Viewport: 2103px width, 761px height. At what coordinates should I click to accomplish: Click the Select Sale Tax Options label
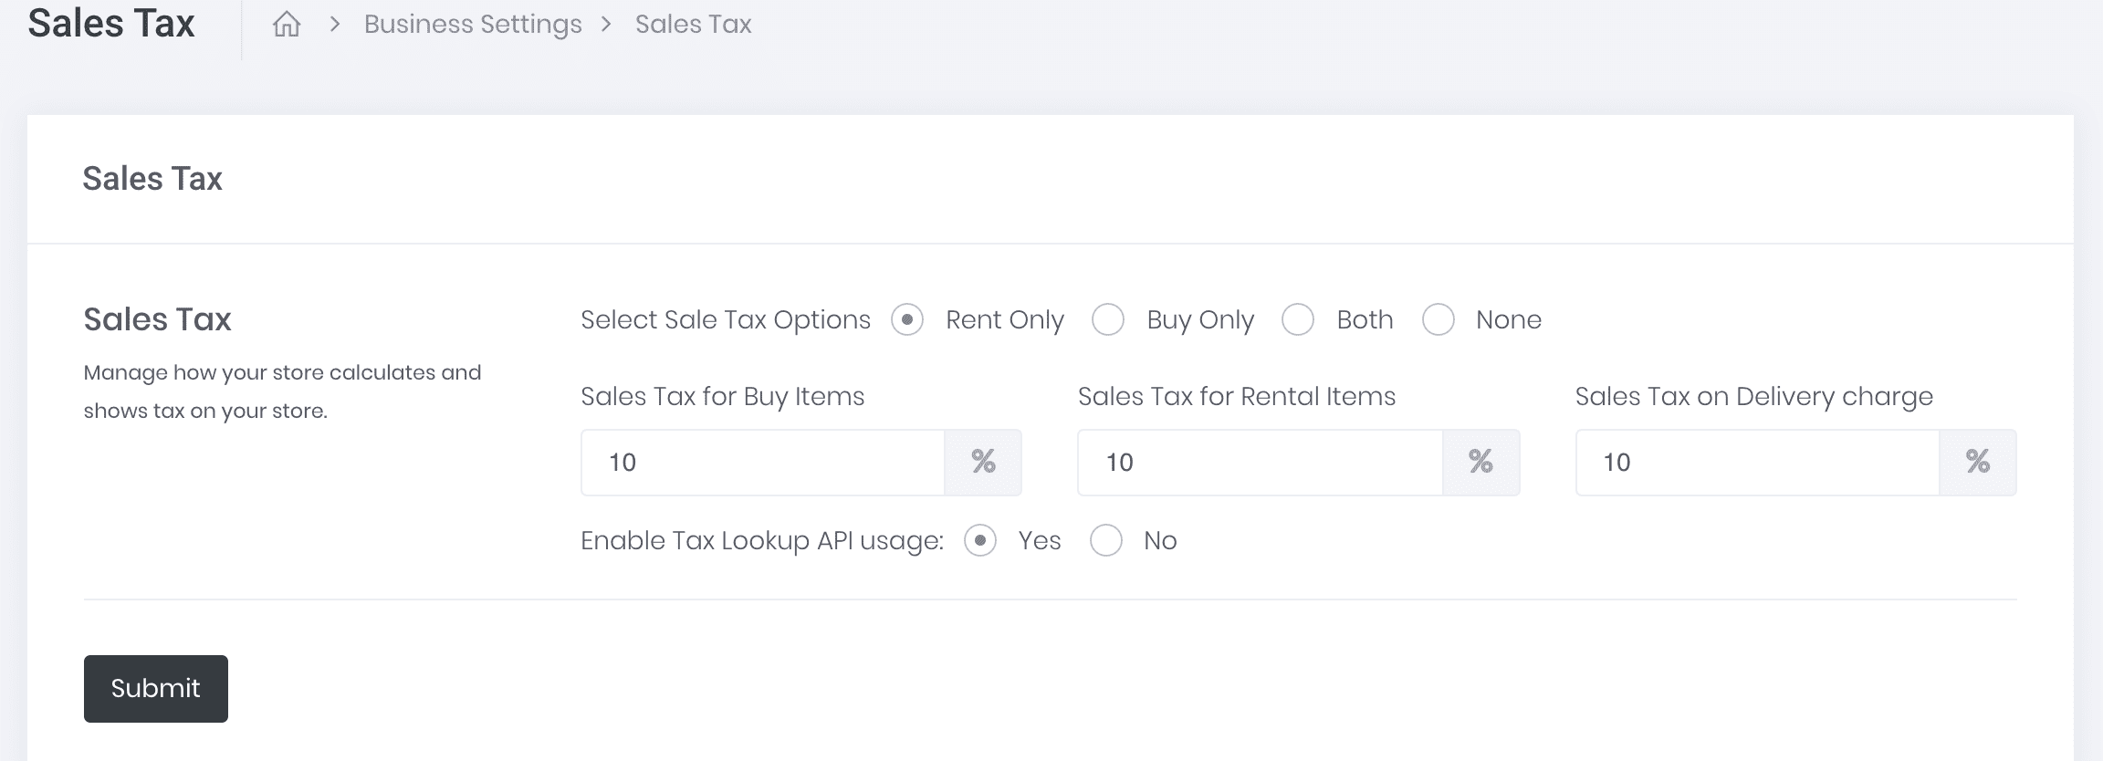(x=726, y=320)
